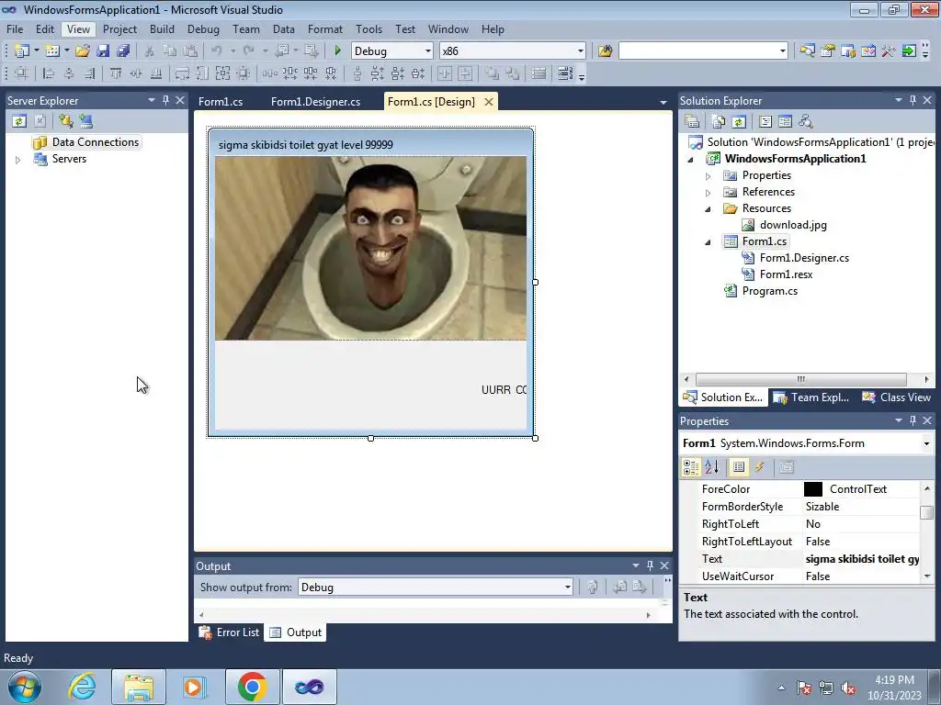
Task: Toggle auto-hide pin on Solution Explorer
Action: coord(913,100)
